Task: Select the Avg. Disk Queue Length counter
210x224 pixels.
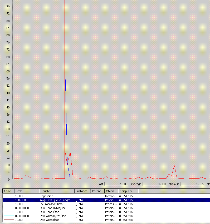Action: (55, 200)
